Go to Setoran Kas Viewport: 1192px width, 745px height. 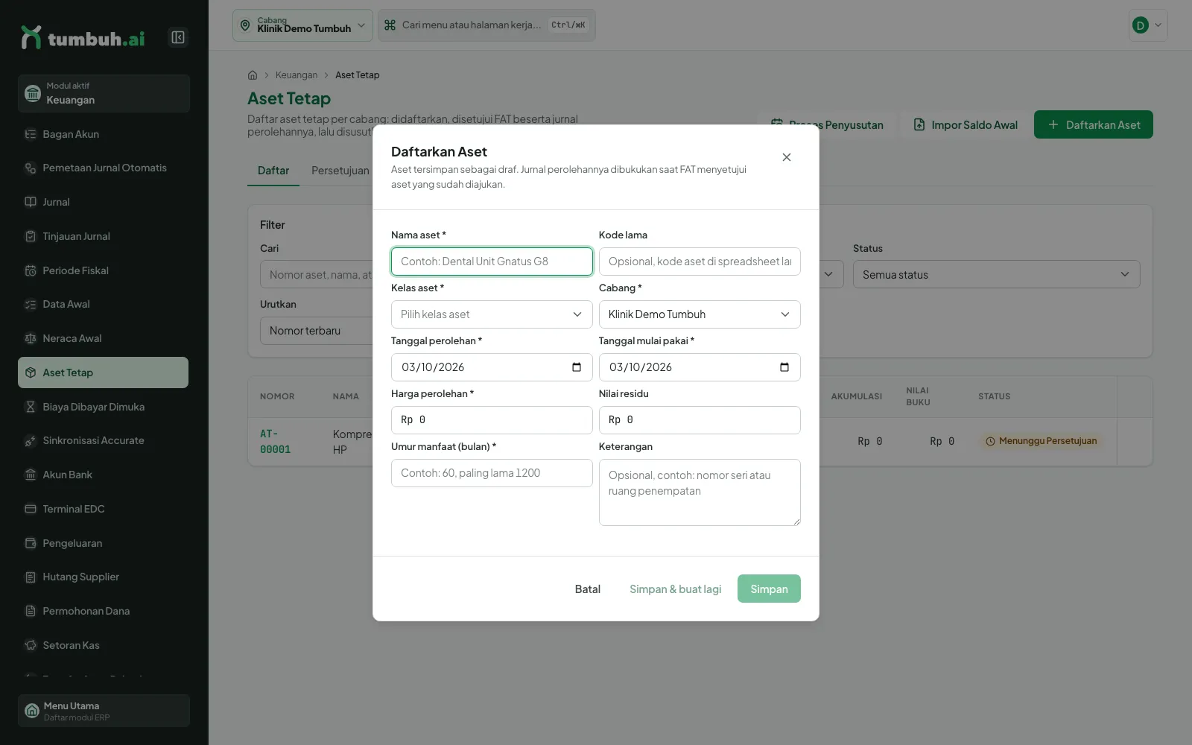pyautogui.click(x=104, y=645)
